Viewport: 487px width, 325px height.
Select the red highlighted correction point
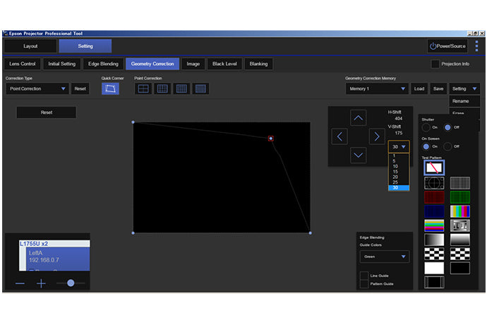pyautogui.click(x=271, y=138)
